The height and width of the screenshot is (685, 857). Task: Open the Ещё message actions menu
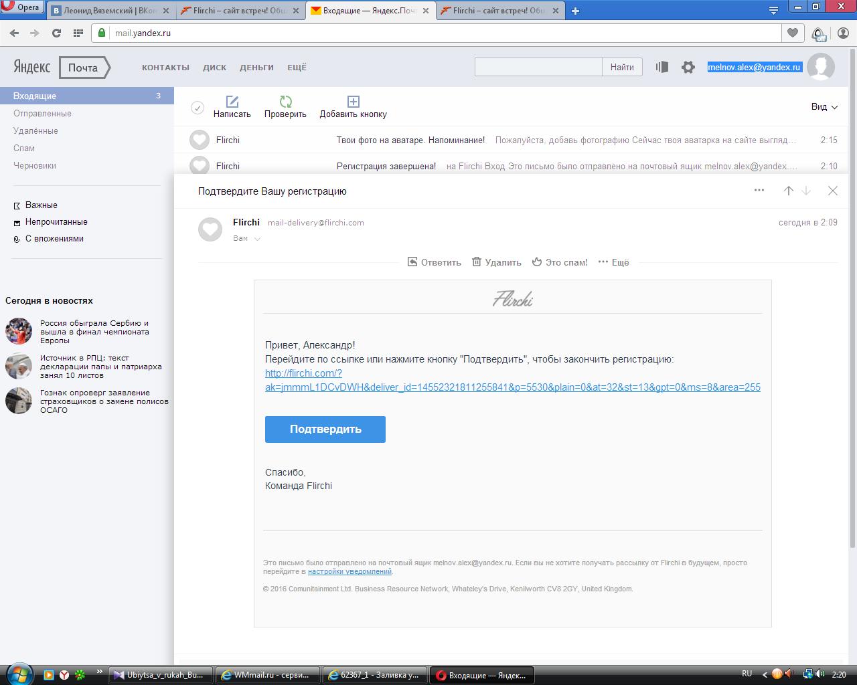pyautogui.click(x=614, y=262)
